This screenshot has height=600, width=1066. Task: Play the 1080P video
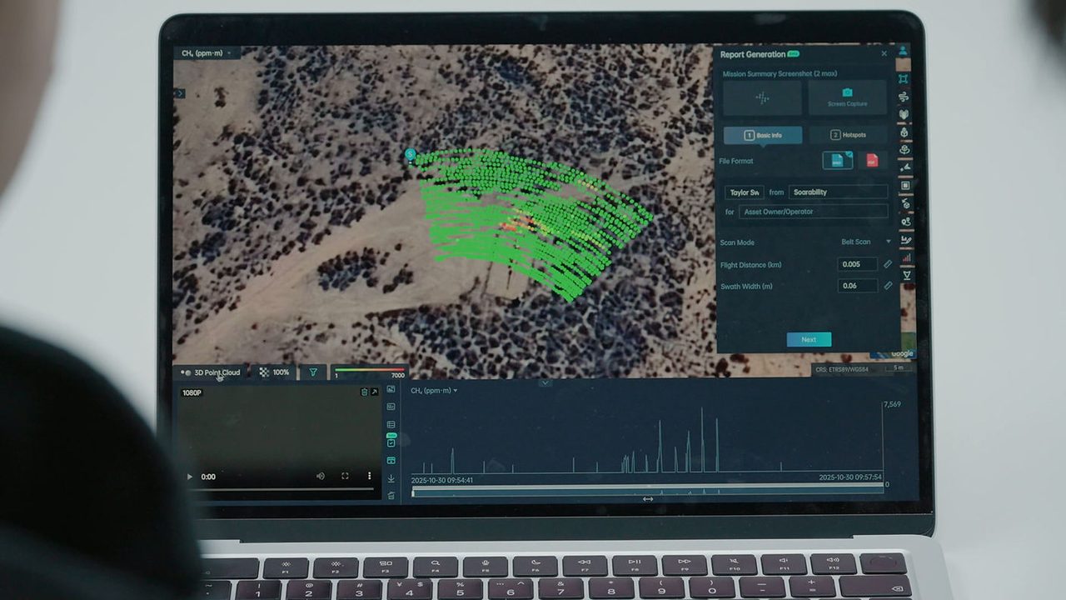190,477
